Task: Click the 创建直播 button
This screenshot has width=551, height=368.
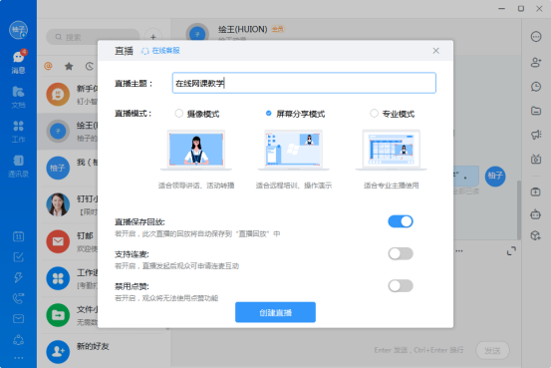Action: click(x=275, y=312)
